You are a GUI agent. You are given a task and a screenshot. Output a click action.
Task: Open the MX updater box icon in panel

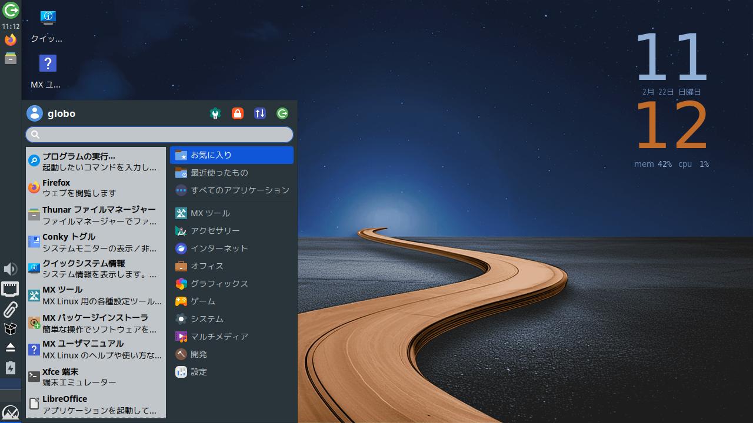pos(10,328)
